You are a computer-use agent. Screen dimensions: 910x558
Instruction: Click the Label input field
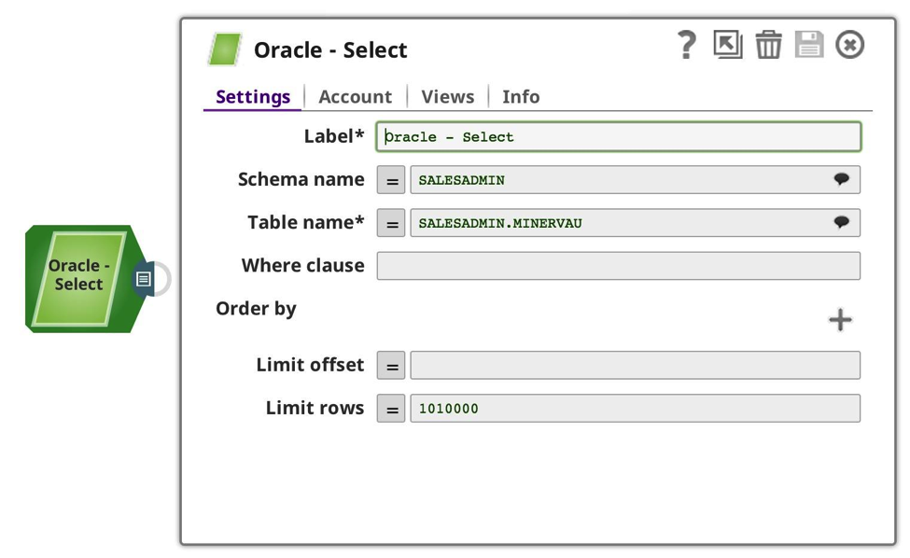618,137
